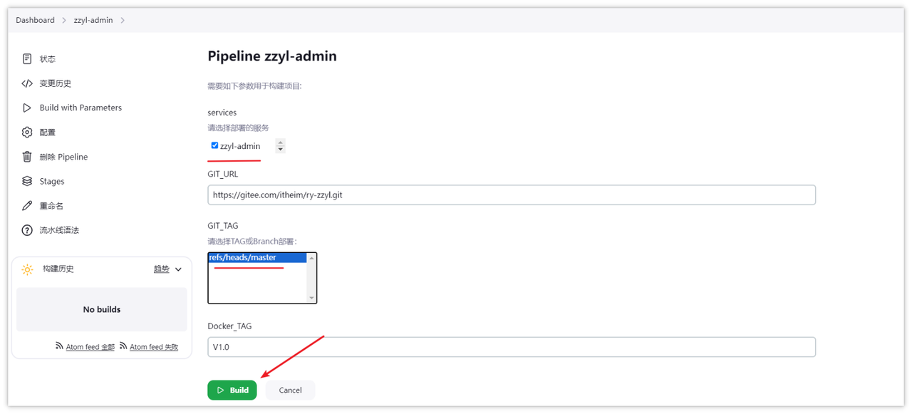Open 流水线语法 help question-mark icon
The image size is (912, 414).
(x=27, y=230)
